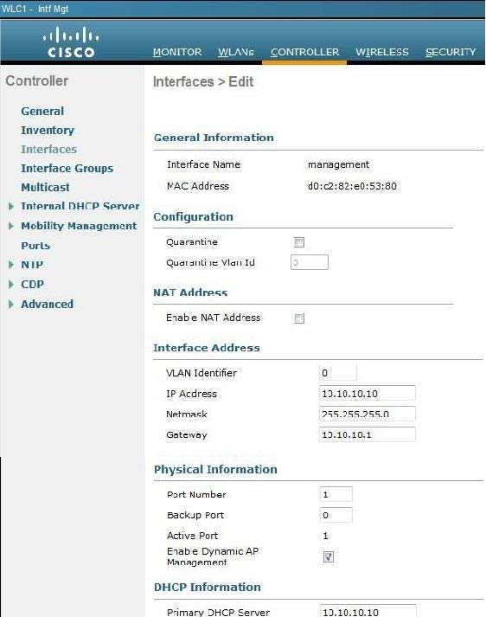
Task: Open the General sidebar link
Action: (42, 111)
